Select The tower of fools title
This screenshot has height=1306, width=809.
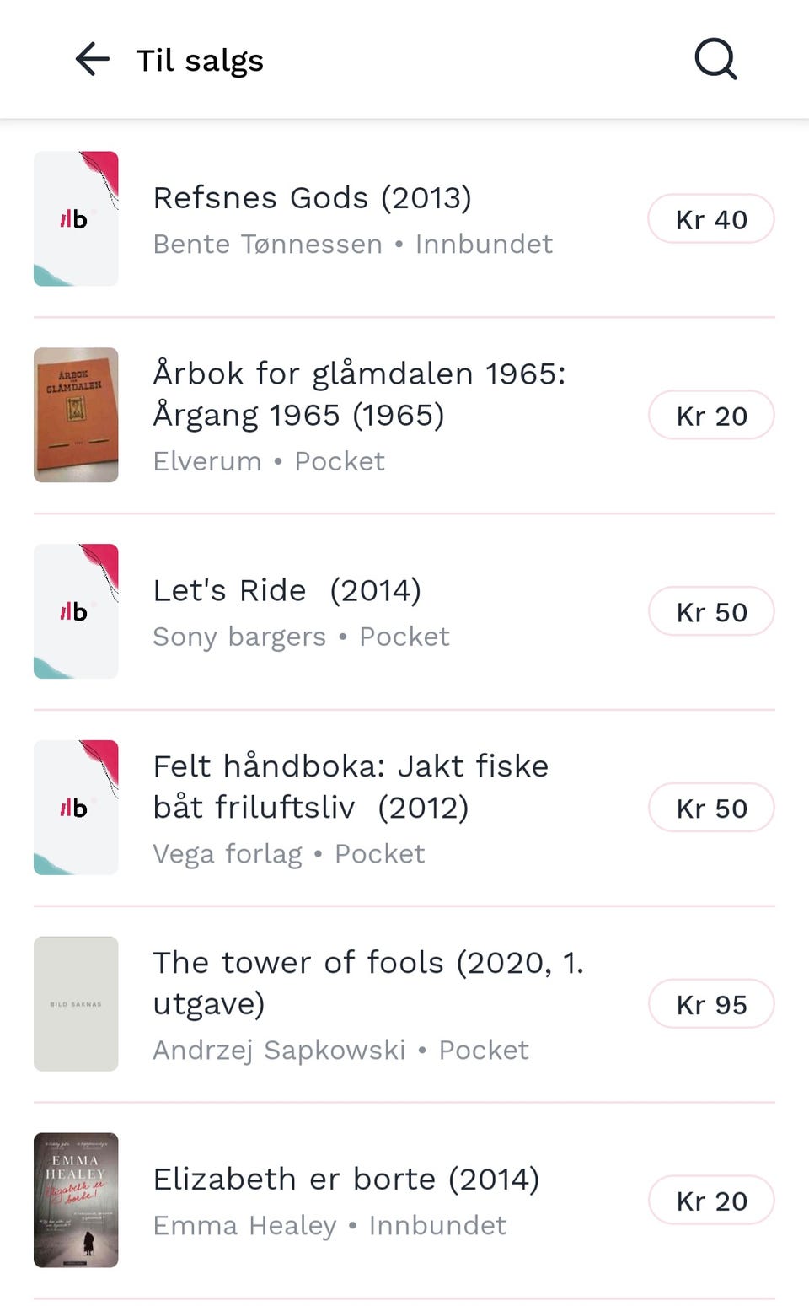pos(368,982)
